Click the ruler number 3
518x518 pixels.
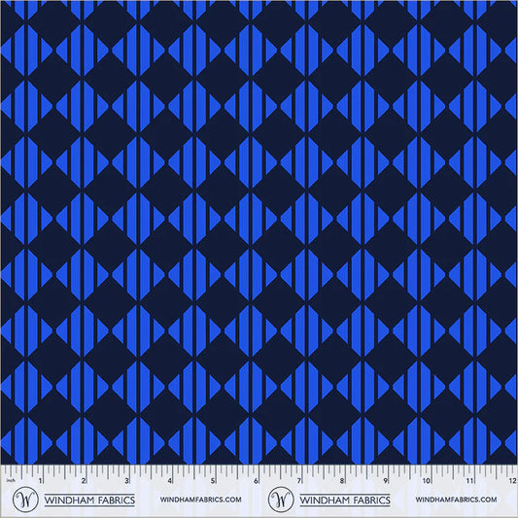tap(126, 481)
